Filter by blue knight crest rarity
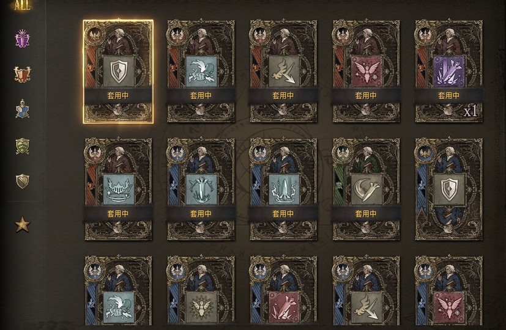The image size is (506, 330). pyautogui.click(x=22, y=109)
